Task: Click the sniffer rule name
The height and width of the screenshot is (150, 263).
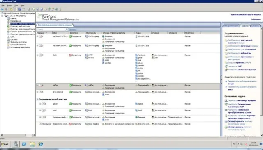Action: [x=55, y=85]
